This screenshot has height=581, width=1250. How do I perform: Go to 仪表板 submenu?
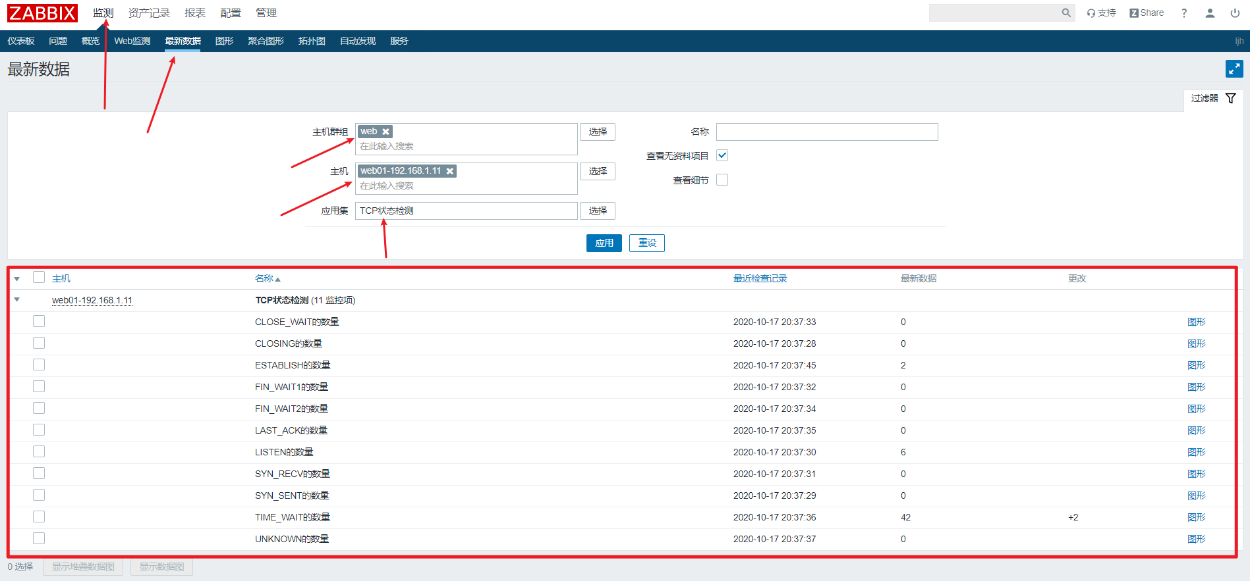21,41
